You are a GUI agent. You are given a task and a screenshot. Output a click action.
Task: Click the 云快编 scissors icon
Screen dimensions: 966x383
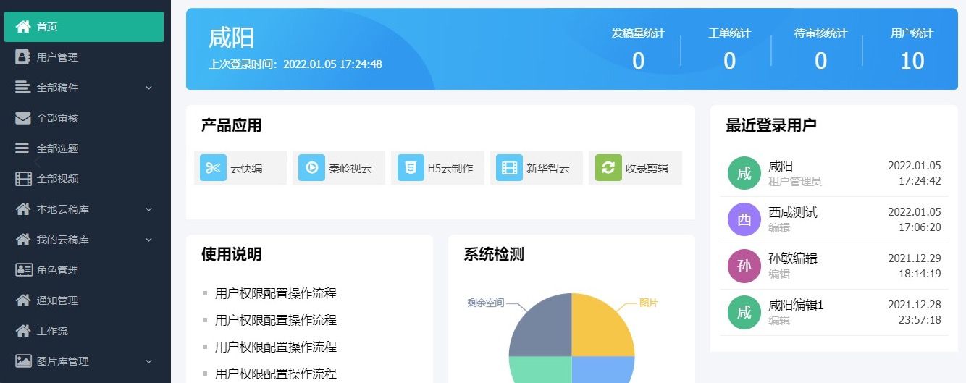(213, 168)
